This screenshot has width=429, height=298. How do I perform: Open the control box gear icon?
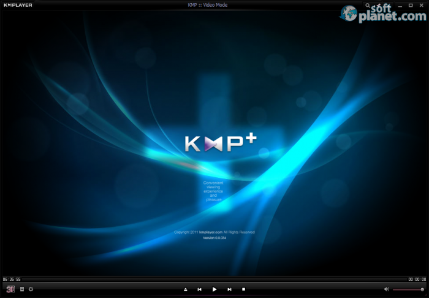31,289
